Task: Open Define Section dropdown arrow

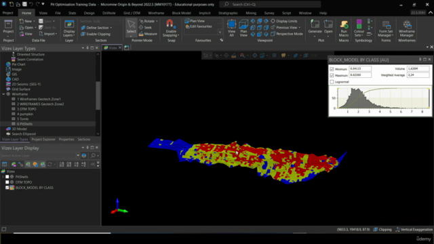Action: click(x=111, y=28)
